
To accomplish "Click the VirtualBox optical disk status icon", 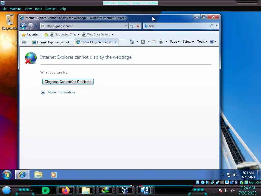I will (203, 182).
